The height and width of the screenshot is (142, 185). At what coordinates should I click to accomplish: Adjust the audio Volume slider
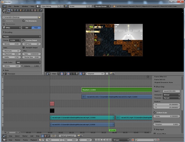(32, 66)
